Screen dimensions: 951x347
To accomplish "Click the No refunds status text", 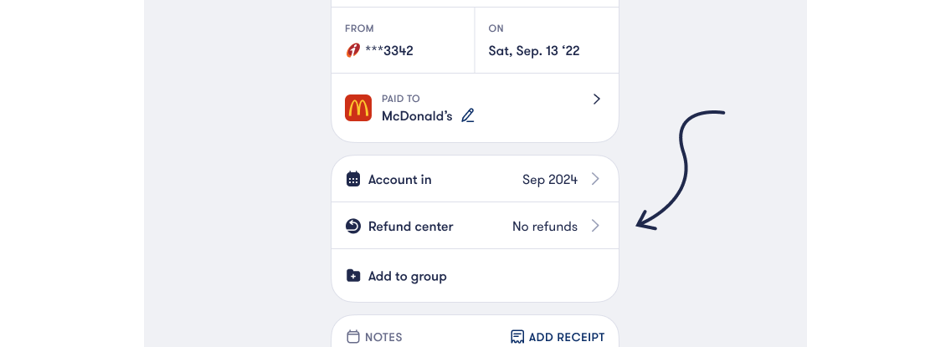I will [x=544, y=227].
